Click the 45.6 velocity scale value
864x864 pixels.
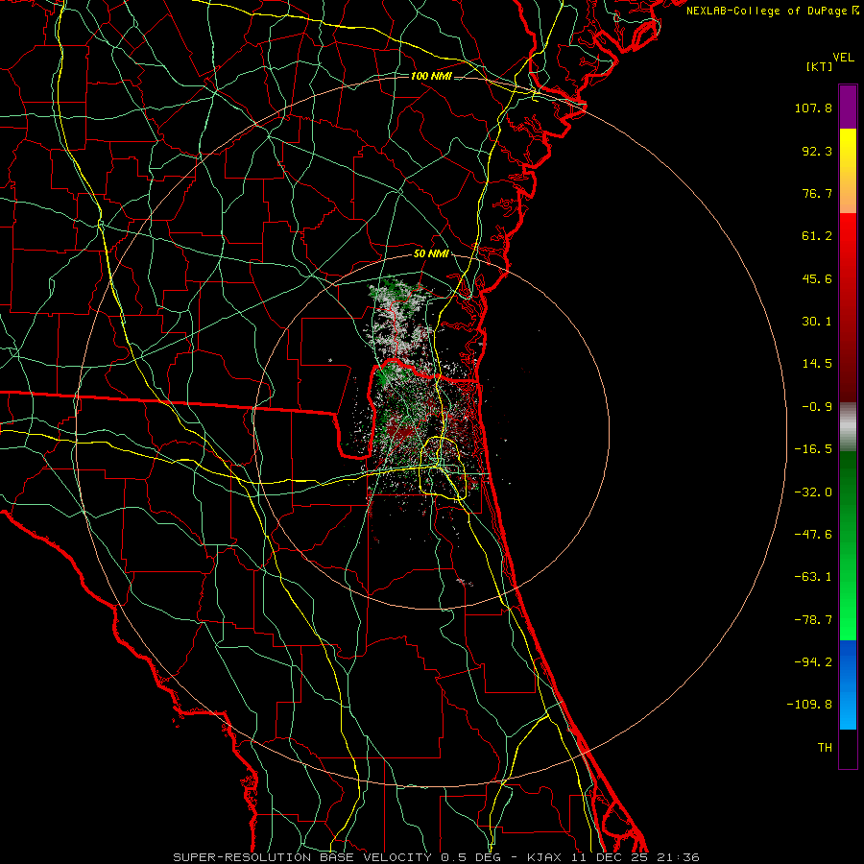(817, 278)
